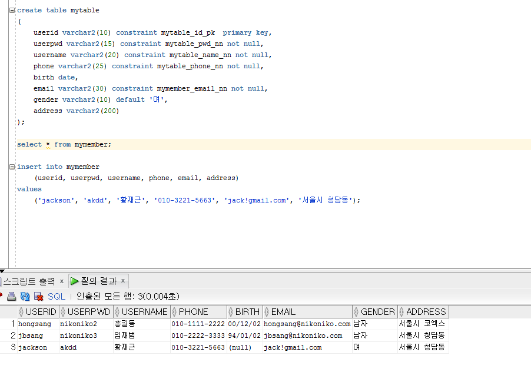Image resolution: width=531 pixels, height=372 pixels.
Task: Click the sort arrows icon next to BIRTH
Action: 231,312
